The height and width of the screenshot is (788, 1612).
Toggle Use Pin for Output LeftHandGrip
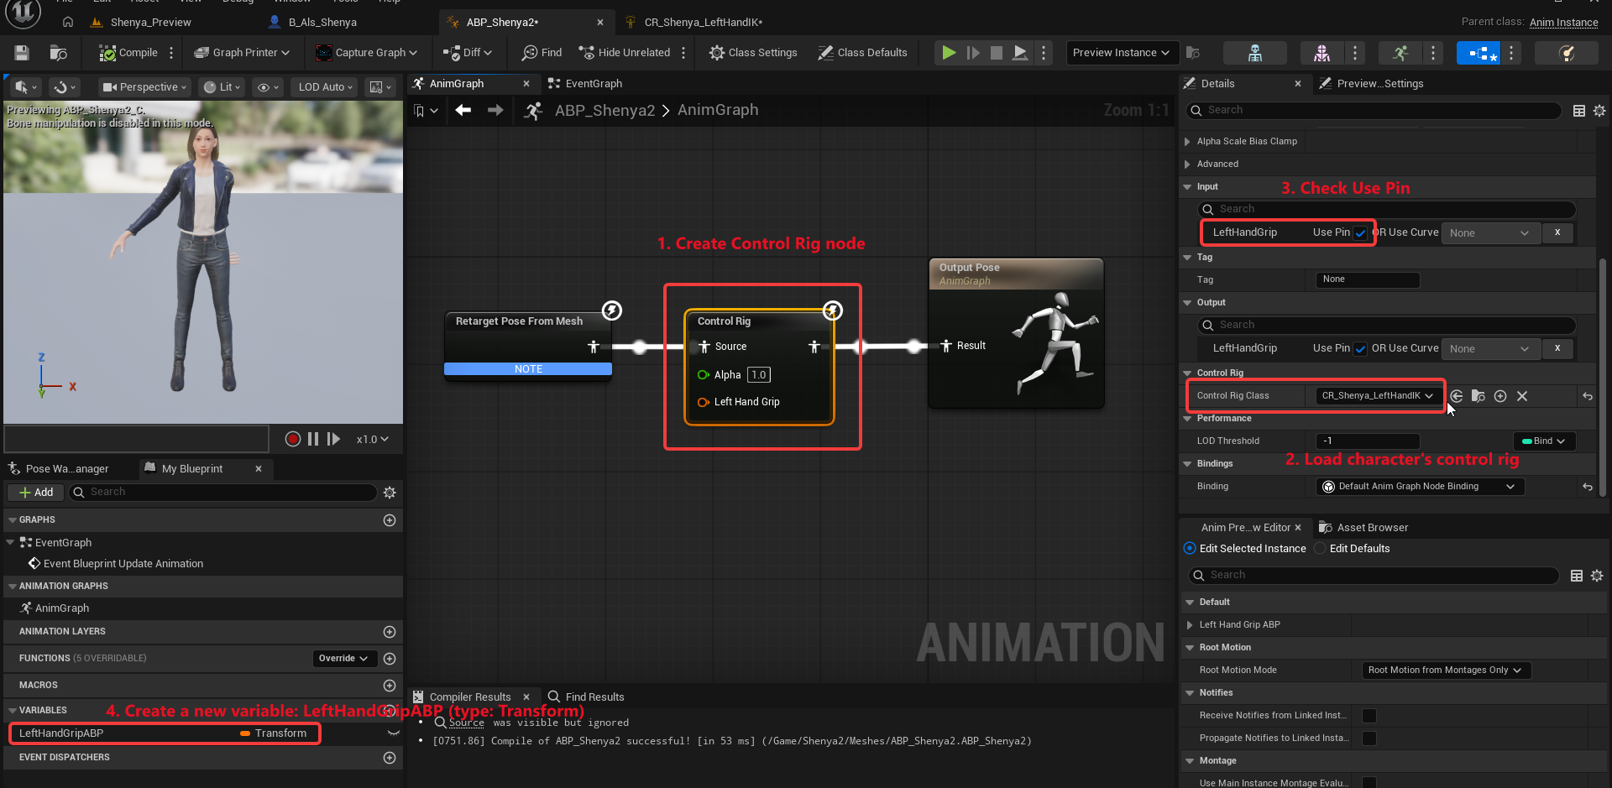click(x=1360, y=349)
